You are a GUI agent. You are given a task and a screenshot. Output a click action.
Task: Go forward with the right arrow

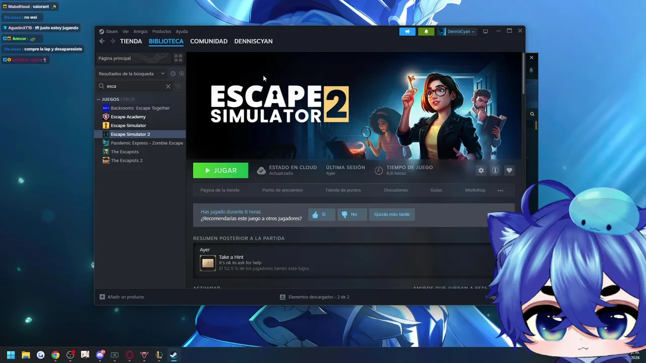[113, 41]
